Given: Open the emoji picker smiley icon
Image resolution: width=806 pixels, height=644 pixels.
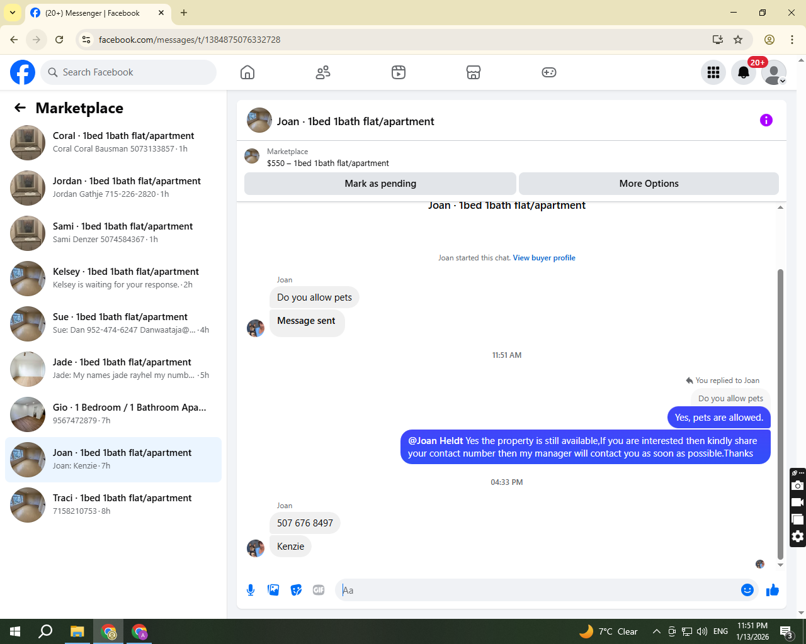Looking at the screenshot, I should pos(747,590).
